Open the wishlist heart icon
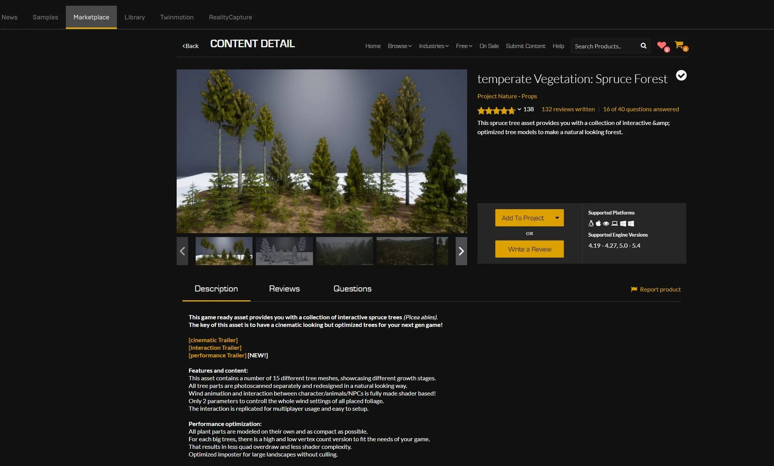774x466 pixels. pos(662,45)
